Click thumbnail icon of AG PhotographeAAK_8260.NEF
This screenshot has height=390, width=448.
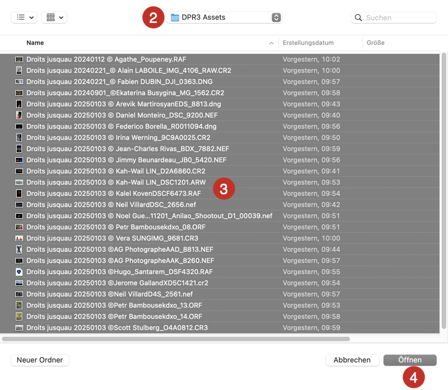point(19,261)
